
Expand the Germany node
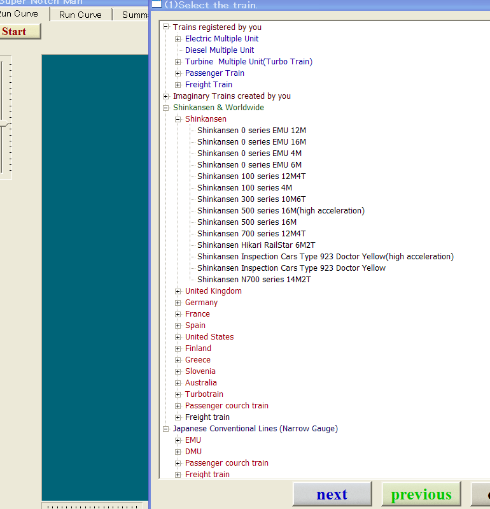pyautogui.click(x=178, y=303)
